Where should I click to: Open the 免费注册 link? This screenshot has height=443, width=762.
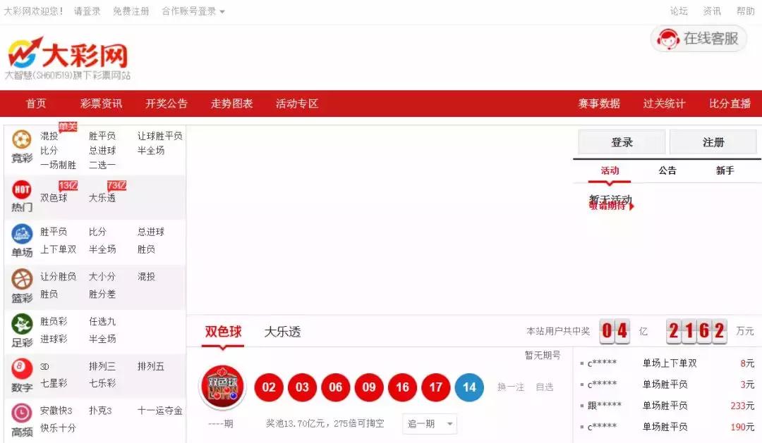[x=131, y=11]
